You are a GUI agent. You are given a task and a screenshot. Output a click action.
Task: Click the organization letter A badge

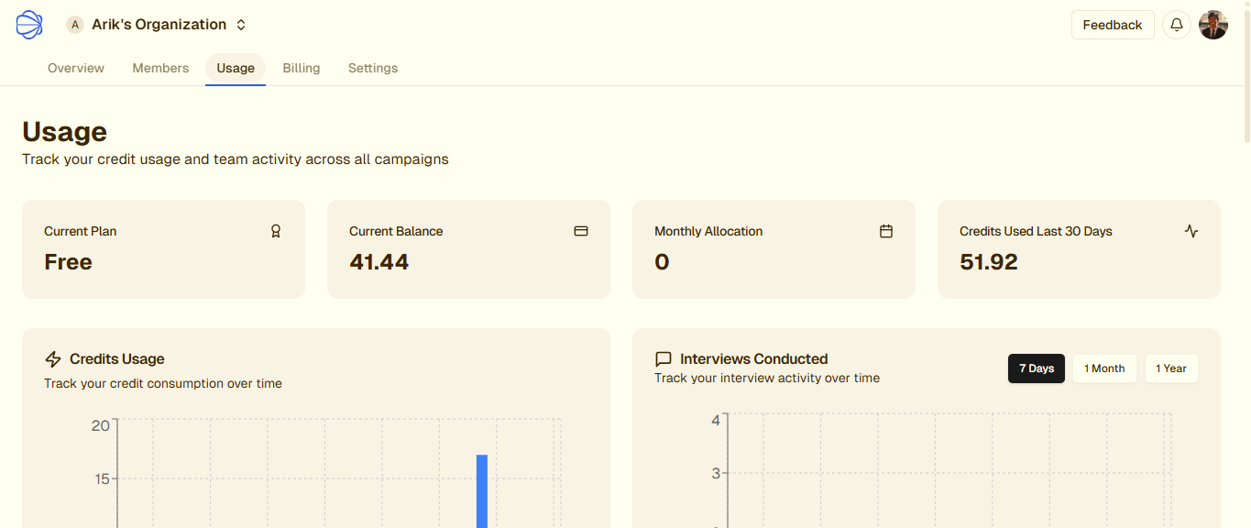(x=75, y=25)
